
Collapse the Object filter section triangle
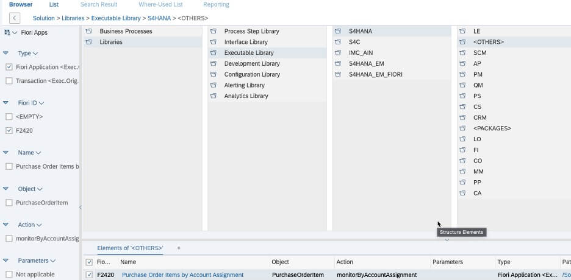(x=5, y=189)
